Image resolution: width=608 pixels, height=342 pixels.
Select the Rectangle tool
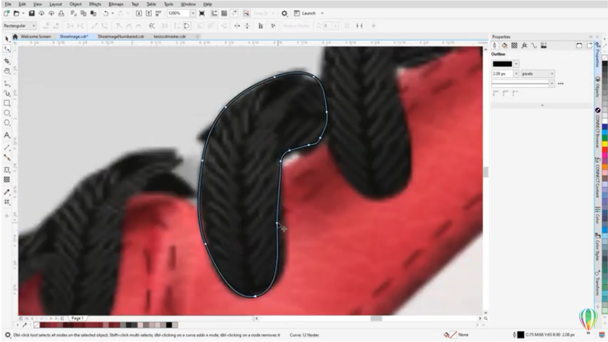tap(7, 103)
